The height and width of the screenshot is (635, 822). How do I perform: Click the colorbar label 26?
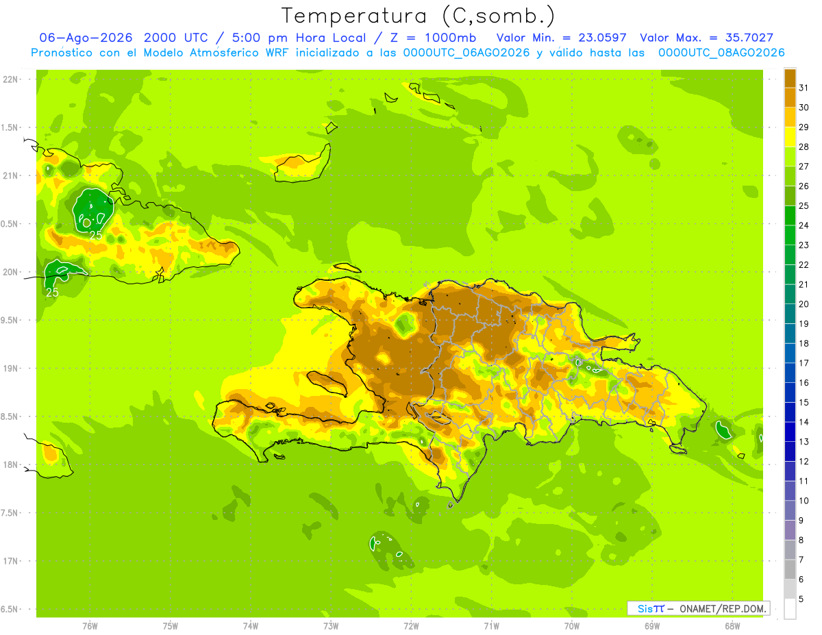point(805,186)
